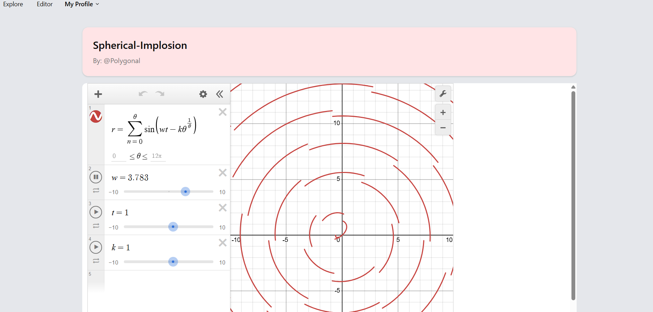653x312 pixels.
Task: Click the w slider maximum value 10
Action: tap(222, 192)
